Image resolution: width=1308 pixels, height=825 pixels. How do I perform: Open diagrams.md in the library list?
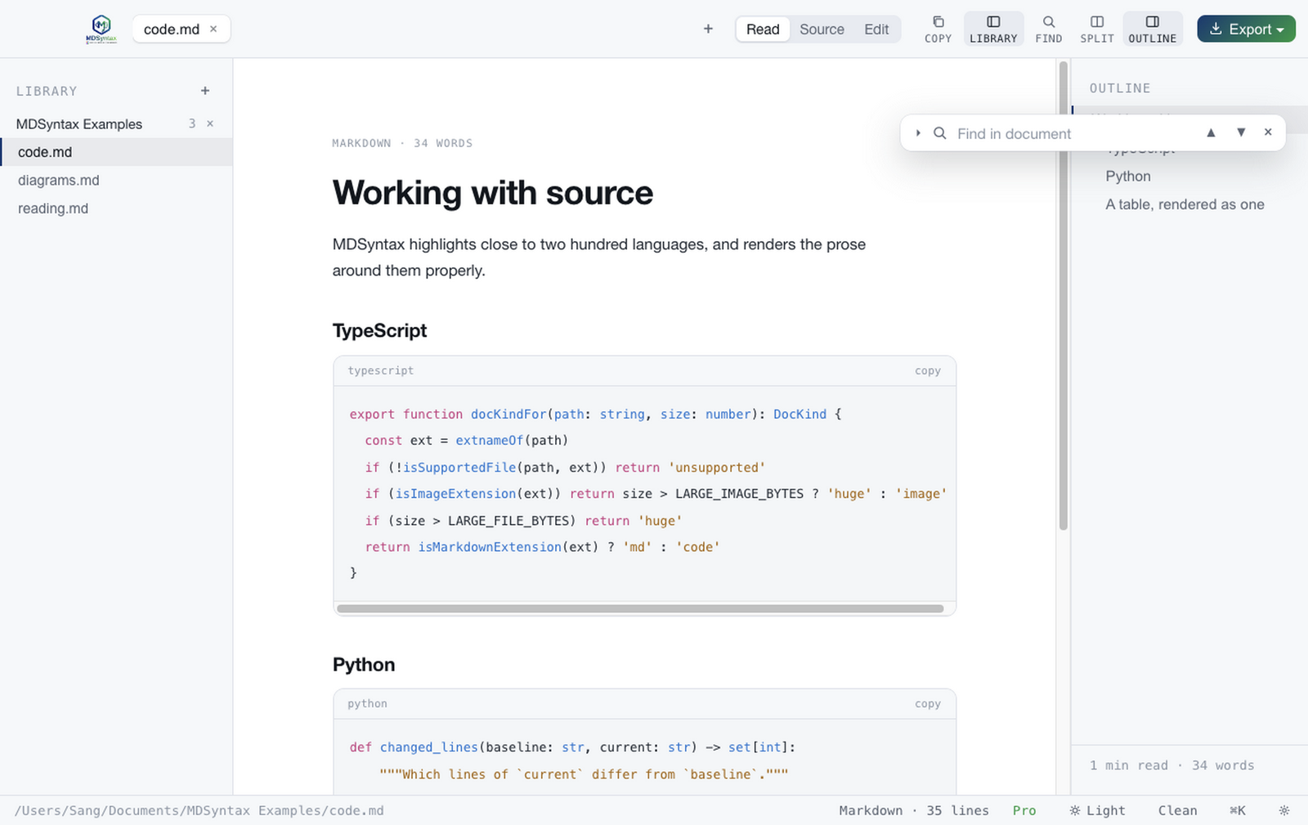coord(116,180)
